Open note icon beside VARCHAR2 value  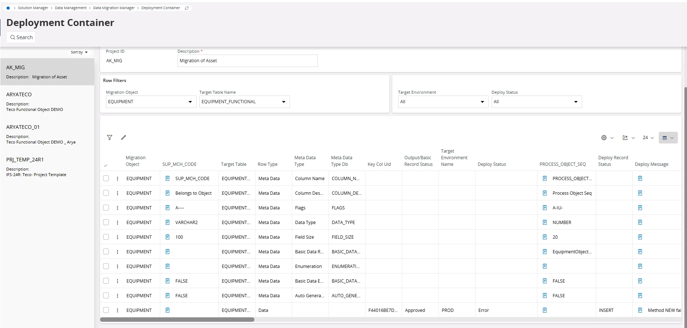coord(168,222)
